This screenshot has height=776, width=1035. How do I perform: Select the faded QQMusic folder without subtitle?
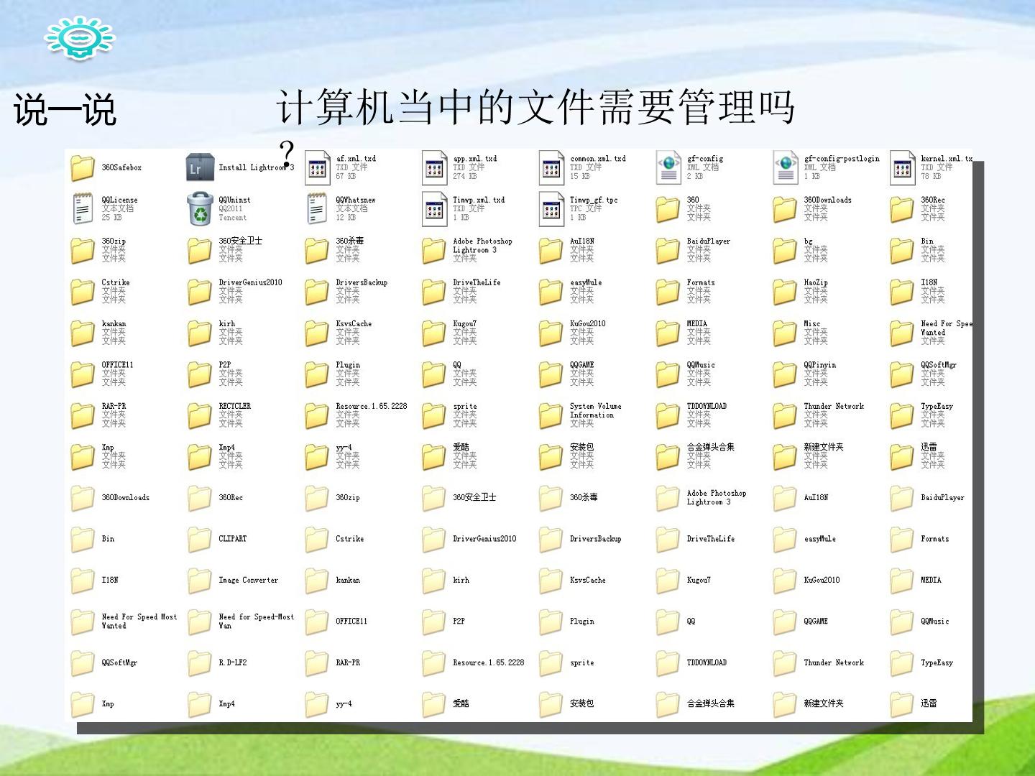(902, 622)
